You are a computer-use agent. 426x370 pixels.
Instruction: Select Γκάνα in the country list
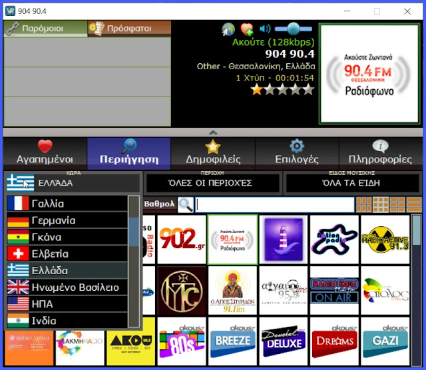67,237
